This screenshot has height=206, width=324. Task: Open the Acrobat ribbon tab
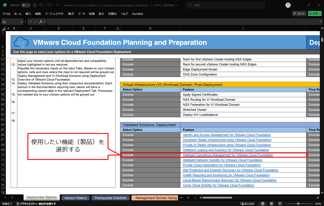(x=138, y=14)
